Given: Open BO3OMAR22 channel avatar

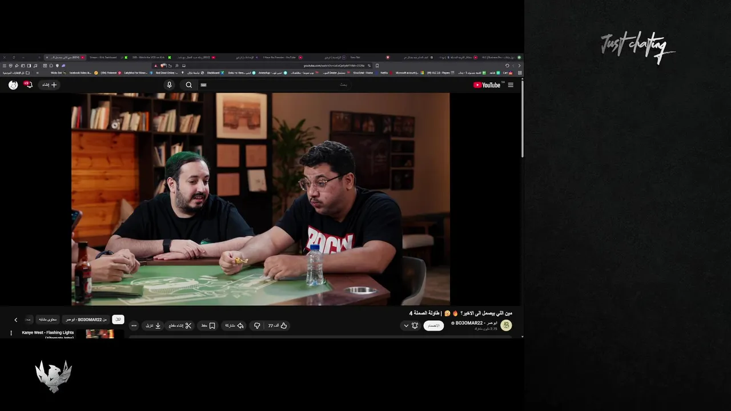Looking at the screenshot, I should tap(506, 325).
